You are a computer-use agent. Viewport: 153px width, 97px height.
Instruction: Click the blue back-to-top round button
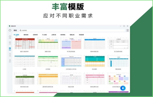pyautogui.click(x=123, y=88)
